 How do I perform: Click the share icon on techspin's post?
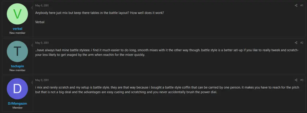[x=296, y=43]
